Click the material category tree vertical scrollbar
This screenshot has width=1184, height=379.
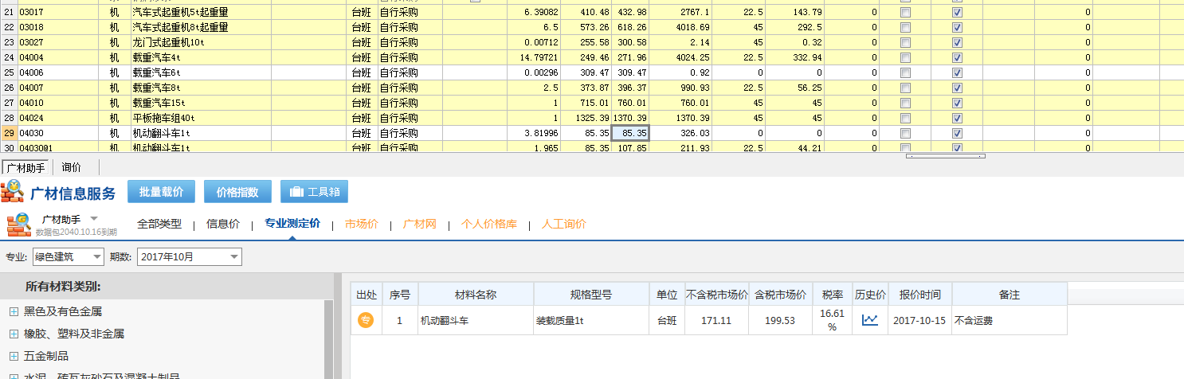point(329,339)
